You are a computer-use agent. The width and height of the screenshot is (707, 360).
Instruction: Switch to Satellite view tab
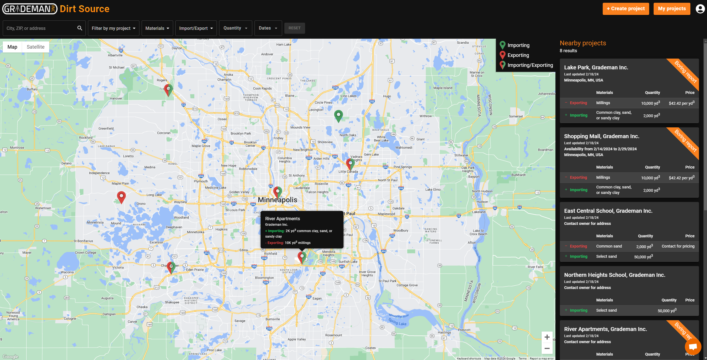pos(36,47)
